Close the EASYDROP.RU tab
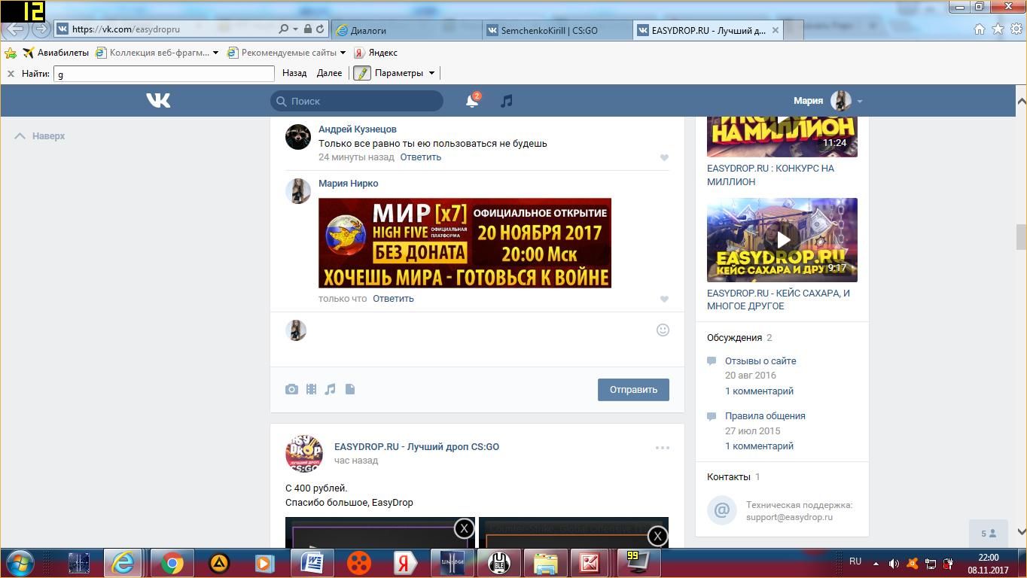1027x578 pixels. (x=775, y=30)
